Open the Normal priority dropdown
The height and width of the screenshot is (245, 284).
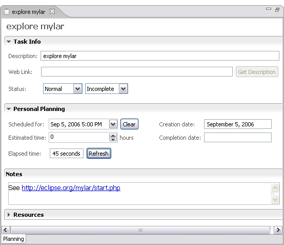point(78,89)
